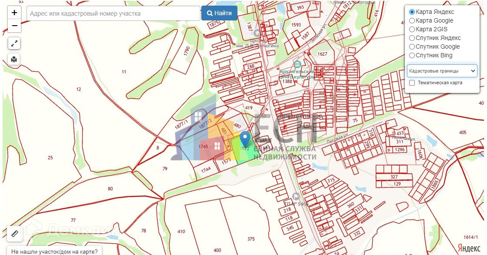Viewport: 487px width, 255px height.
Task: Print the map using the printer icon
Action: point(14,59)
